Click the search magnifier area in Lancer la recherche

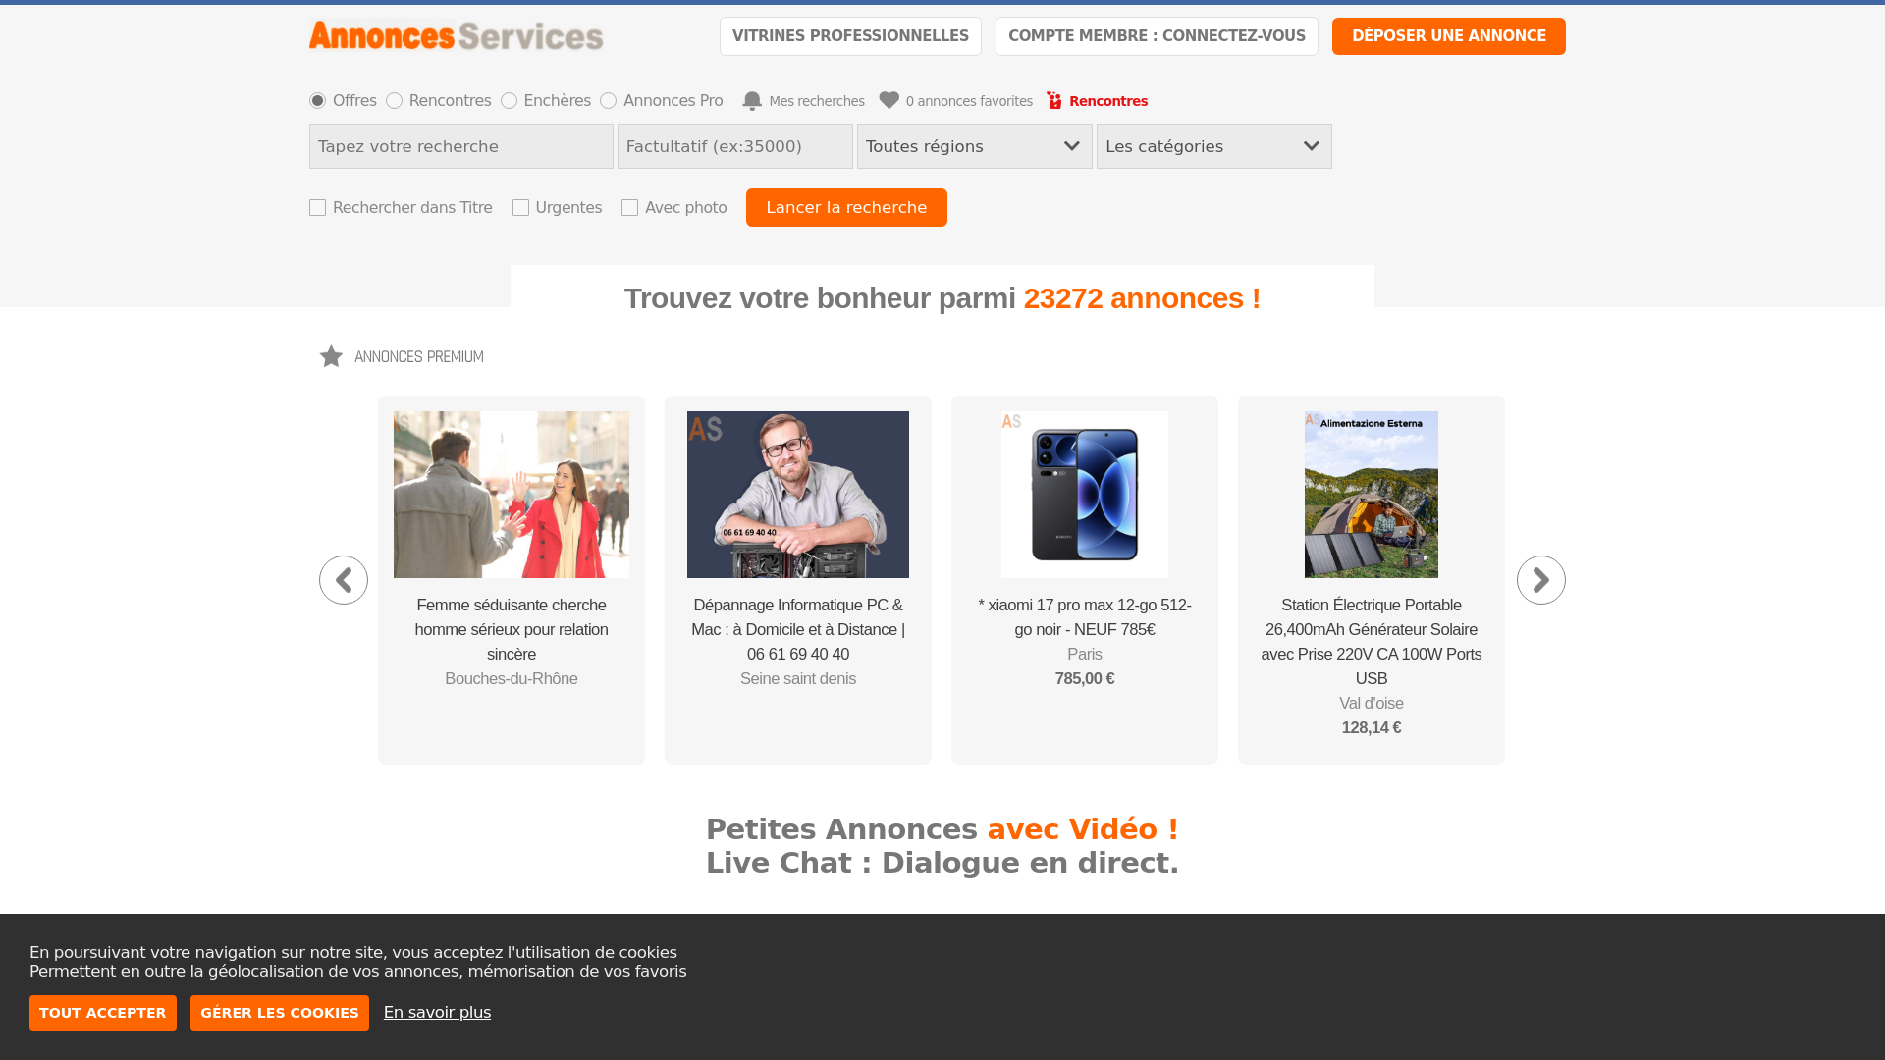[846, 207]
